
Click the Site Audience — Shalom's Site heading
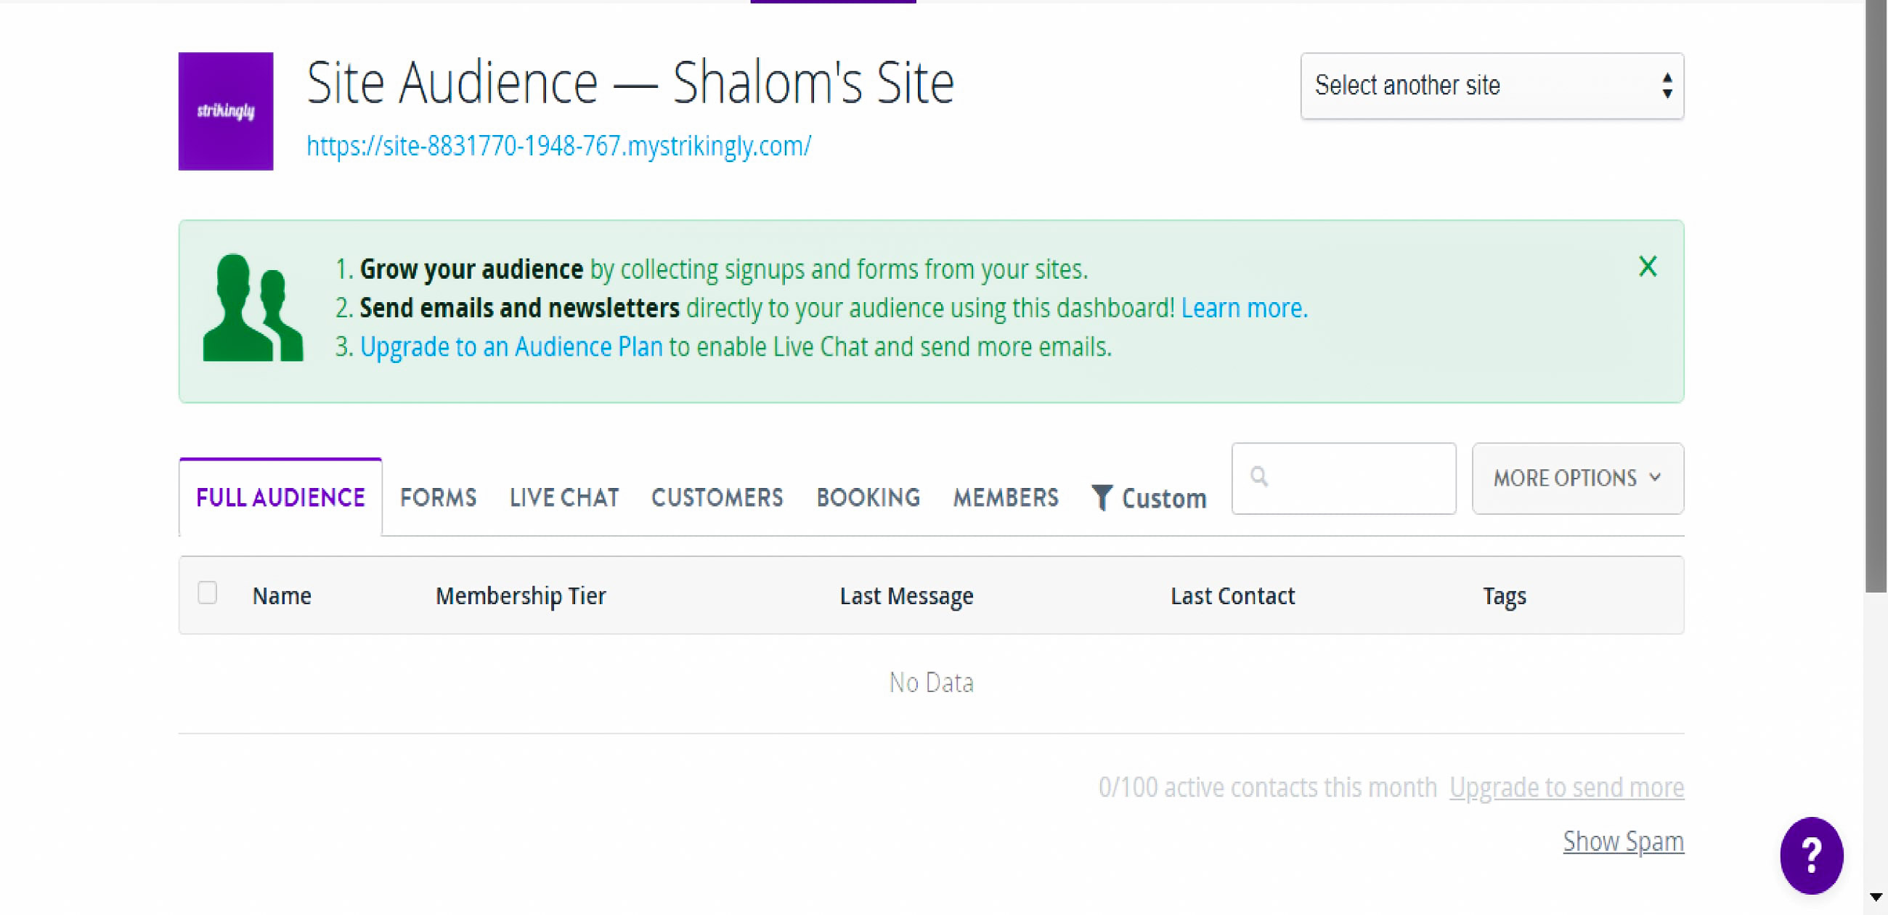coord(630,83)
